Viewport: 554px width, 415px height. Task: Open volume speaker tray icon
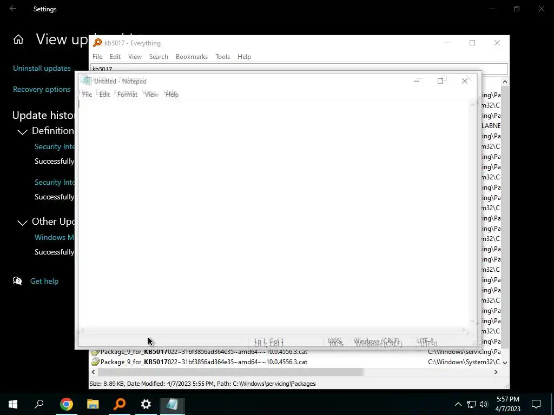[x=484, y=404]
